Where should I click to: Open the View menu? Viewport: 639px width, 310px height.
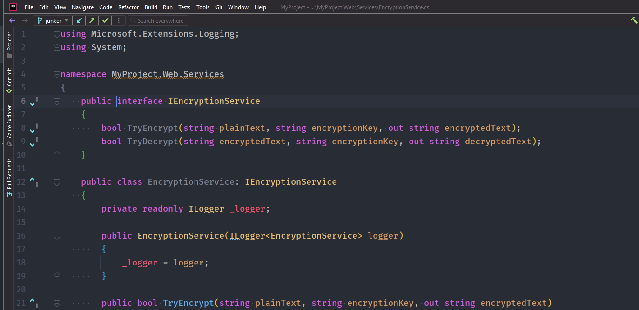tap(60, 7)
